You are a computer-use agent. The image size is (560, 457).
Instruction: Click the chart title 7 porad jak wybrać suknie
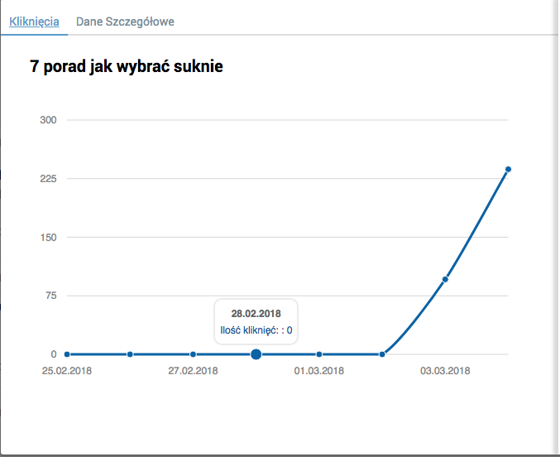tap(127, 66)
